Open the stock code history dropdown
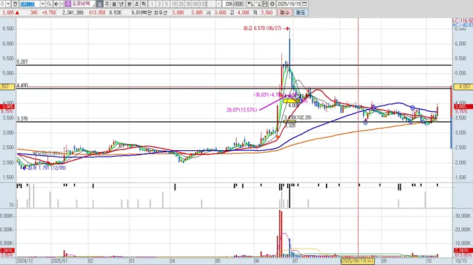 pyautogui.click(x=43, y=4)
